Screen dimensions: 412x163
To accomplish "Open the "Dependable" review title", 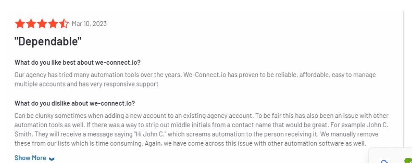I will point(48,42).
